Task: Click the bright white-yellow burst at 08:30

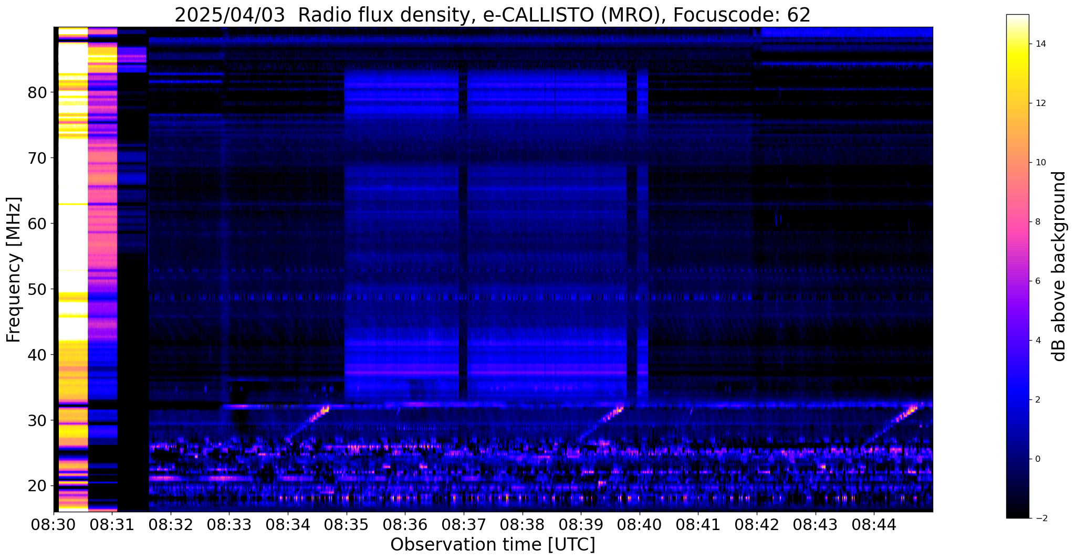Action: [73, 269]
